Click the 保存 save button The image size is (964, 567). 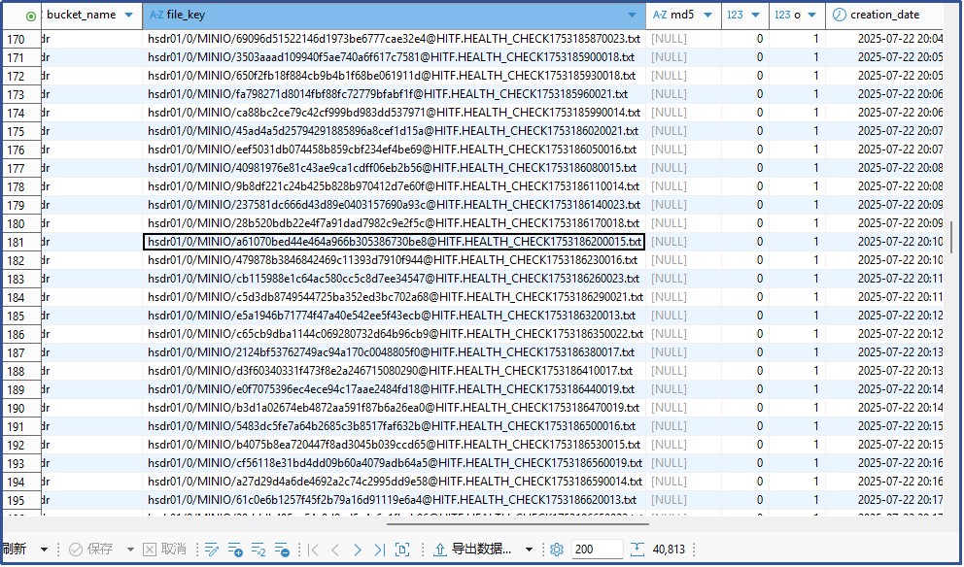[91, 550]
